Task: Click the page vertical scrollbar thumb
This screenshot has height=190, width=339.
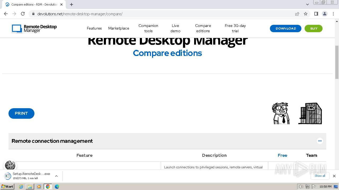Action: tap(337, 62)
